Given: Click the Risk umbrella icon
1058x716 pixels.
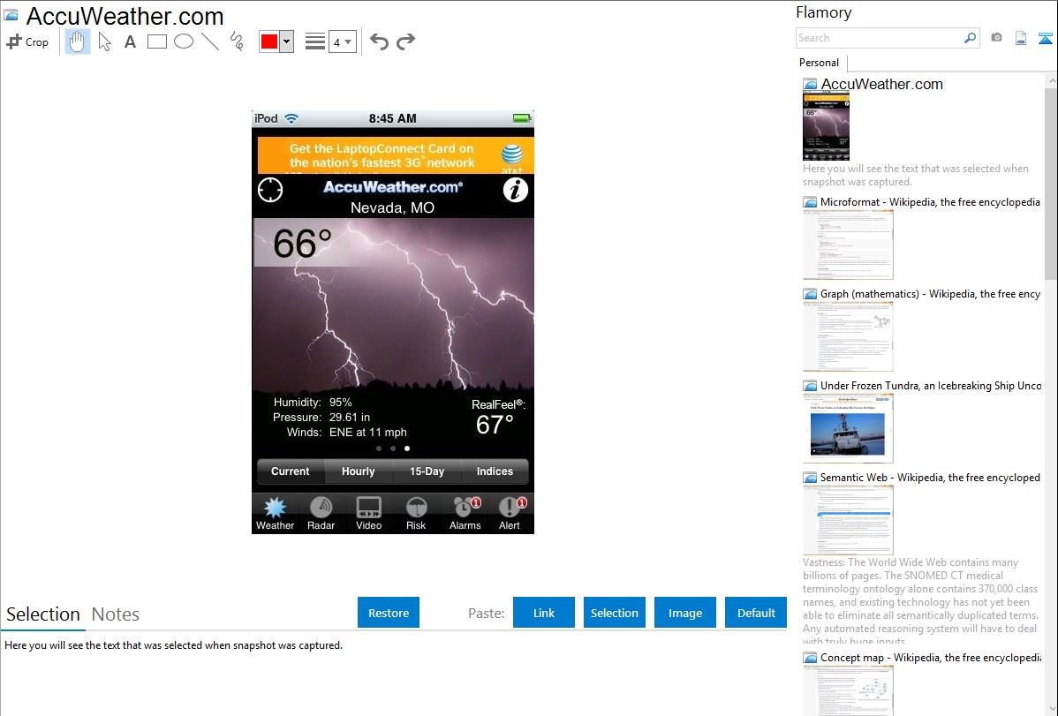Looking at the screenshot, I should tap(416, 514).
